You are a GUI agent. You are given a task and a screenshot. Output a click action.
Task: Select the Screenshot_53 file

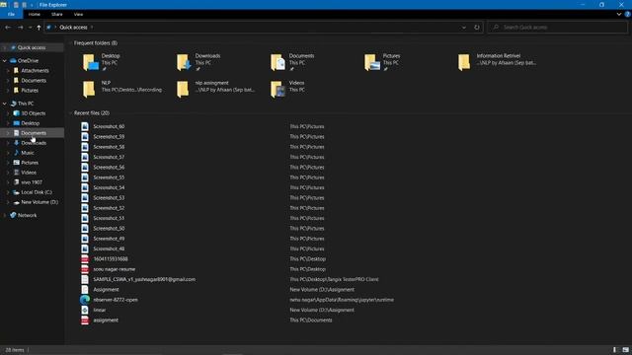pos(109,198)
